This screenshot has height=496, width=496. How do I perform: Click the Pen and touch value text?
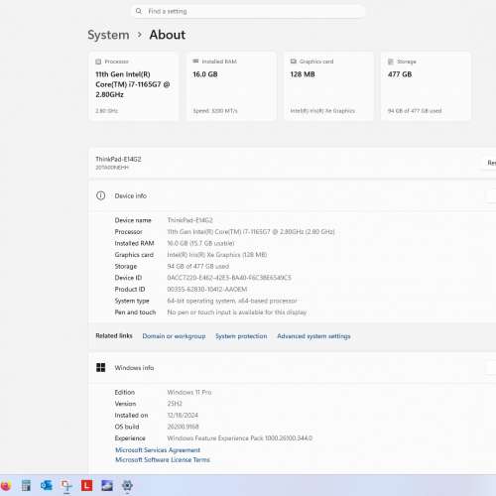(x=237, y=312)
